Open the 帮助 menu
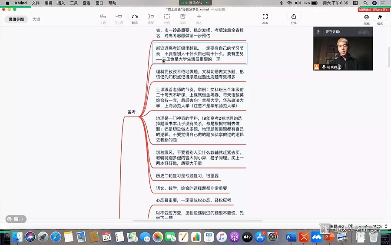 [x=112, y=3]
